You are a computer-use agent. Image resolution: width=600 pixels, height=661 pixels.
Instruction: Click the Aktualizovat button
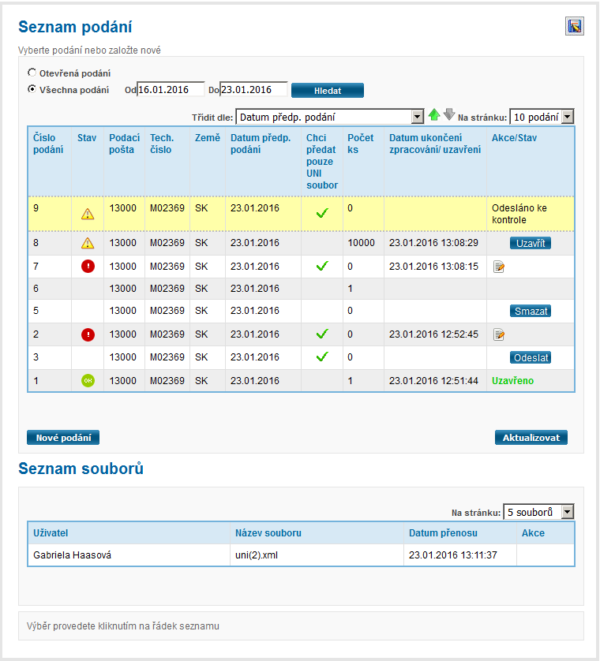pos(531,438)
